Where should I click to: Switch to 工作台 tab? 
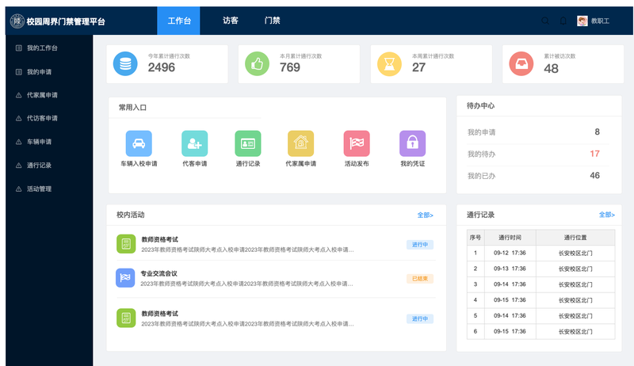point(178,21)
